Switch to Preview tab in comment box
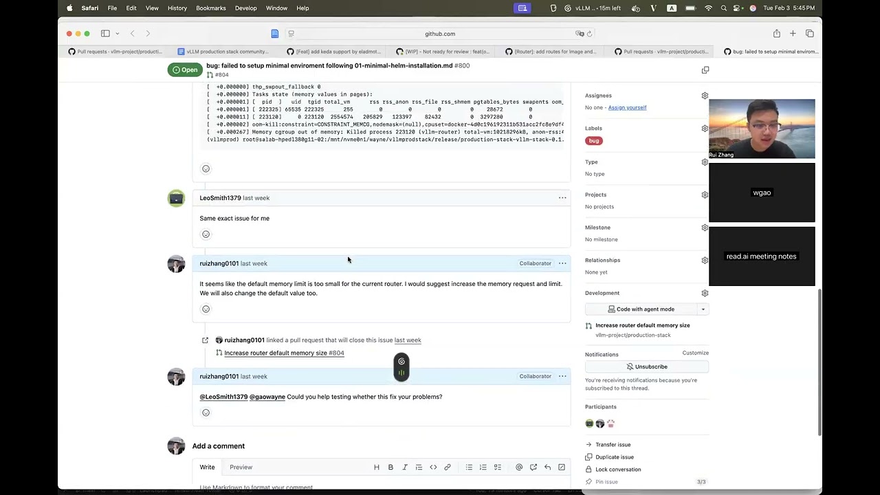Image resolution: width=880 pixels, height=495 pixels. pyautogui.click(x=241, y=467)
